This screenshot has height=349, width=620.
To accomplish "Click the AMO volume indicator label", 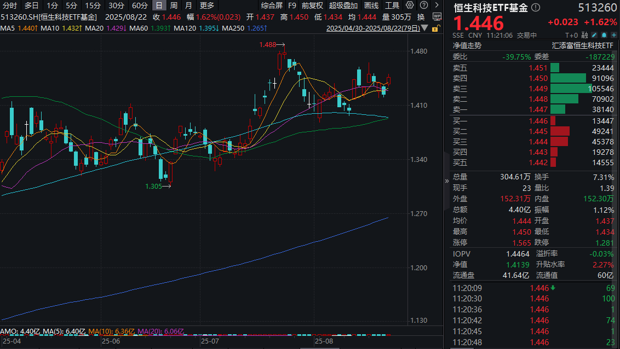I will pyautogui.click(x=20, y=331).
